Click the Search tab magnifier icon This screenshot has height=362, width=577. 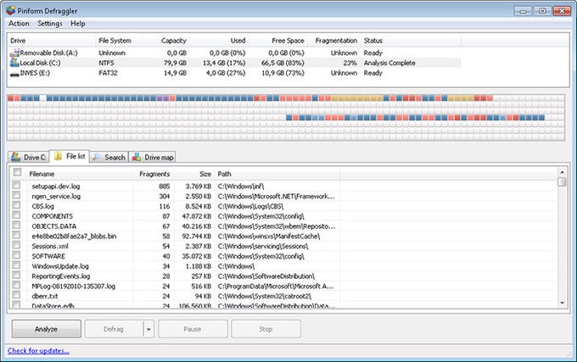pyautogui.click(x=97, y=158)
